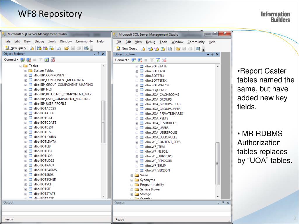Collapse the Tables folder node

(21, 66)
